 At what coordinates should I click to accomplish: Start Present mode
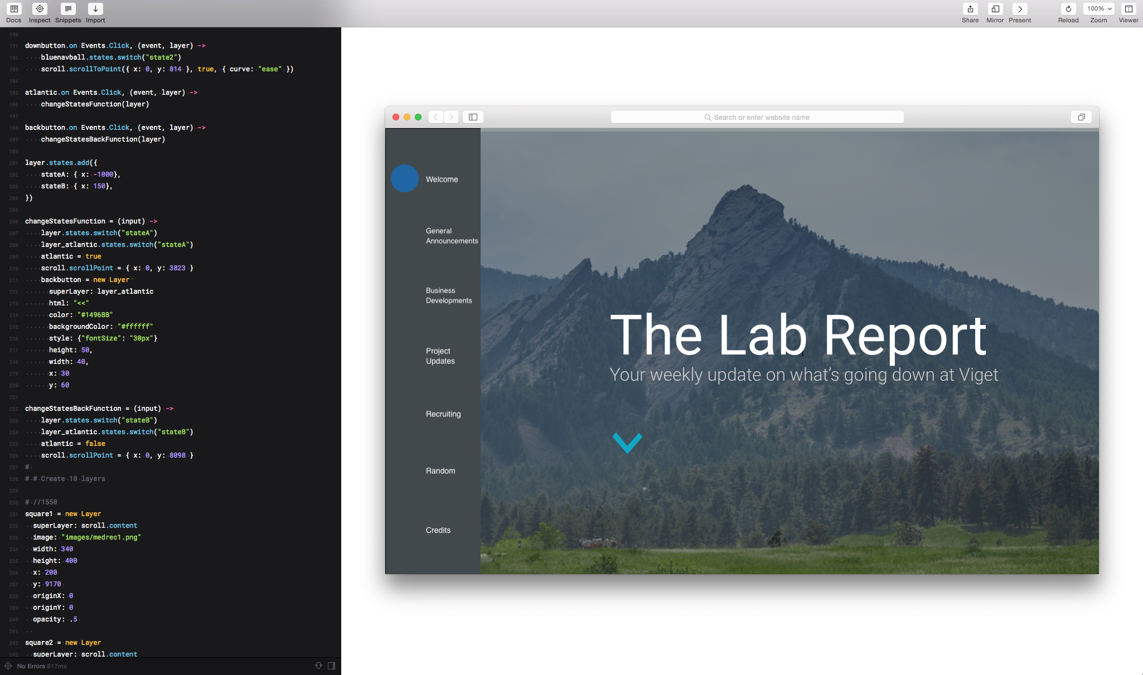(x=1020, y=9)
